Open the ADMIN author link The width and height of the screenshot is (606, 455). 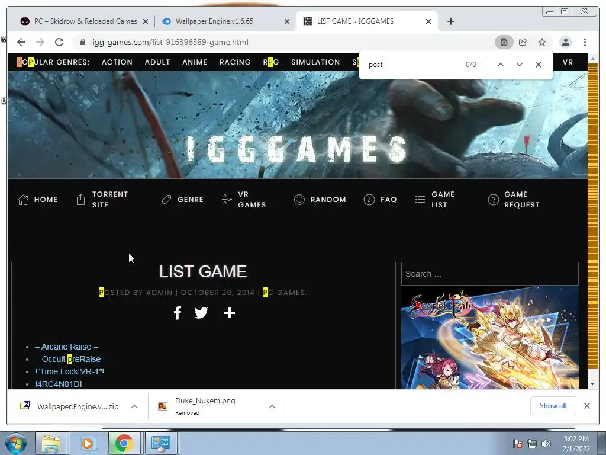tap(159, 293)
